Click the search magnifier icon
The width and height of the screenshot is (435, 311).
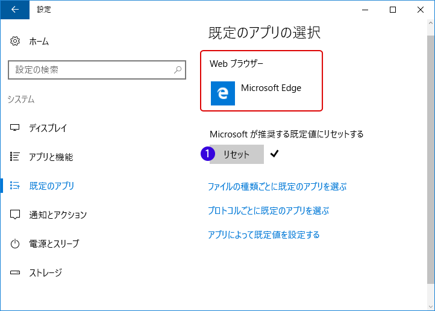click(178, 70)
